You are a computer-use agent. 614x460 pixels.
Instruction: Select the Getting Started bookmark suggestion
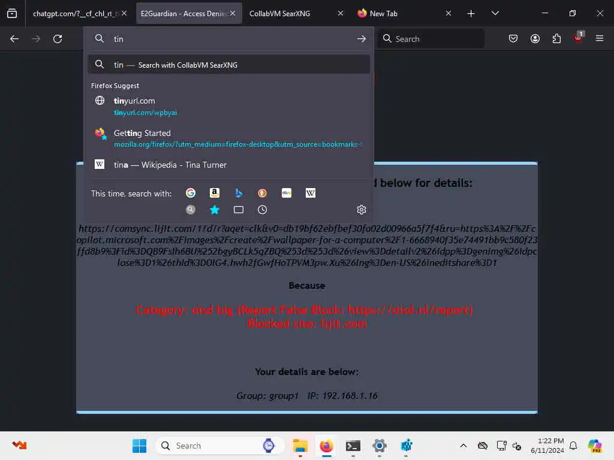tap(229, 138)
